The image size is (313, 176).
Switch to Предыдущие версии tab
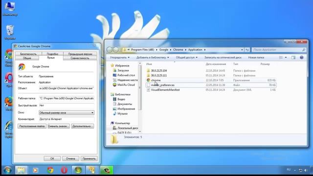(x=80, y=54)
